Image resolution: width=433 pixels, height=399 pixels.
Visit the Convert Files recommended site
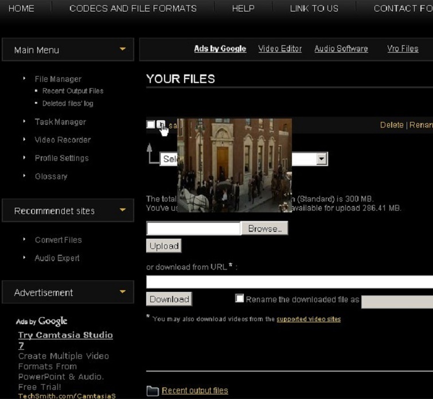[x=58, y=240]
